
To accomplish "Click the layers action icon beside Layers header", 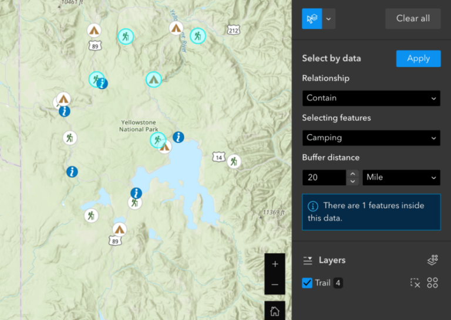I will pos(433,260).
